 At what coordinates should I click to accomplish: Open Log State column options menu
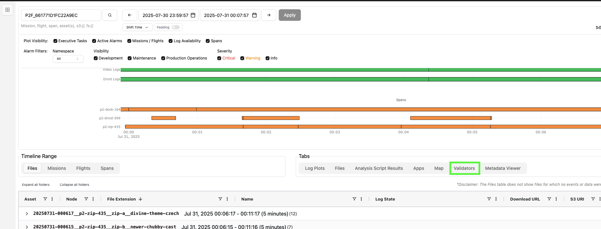pyautogui.click(x=496, y=199)
